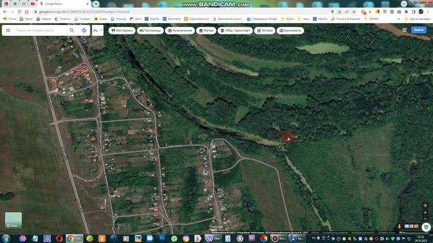Screen dimensions: 433x243
Task: Open the Extensions puzzle icon
Action: [x=406, y=12]
